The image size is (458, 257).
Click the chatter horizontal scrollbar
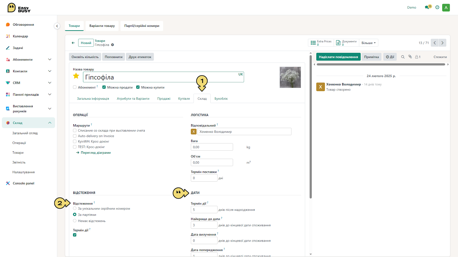pyautogui.click(x=381, y=65)
